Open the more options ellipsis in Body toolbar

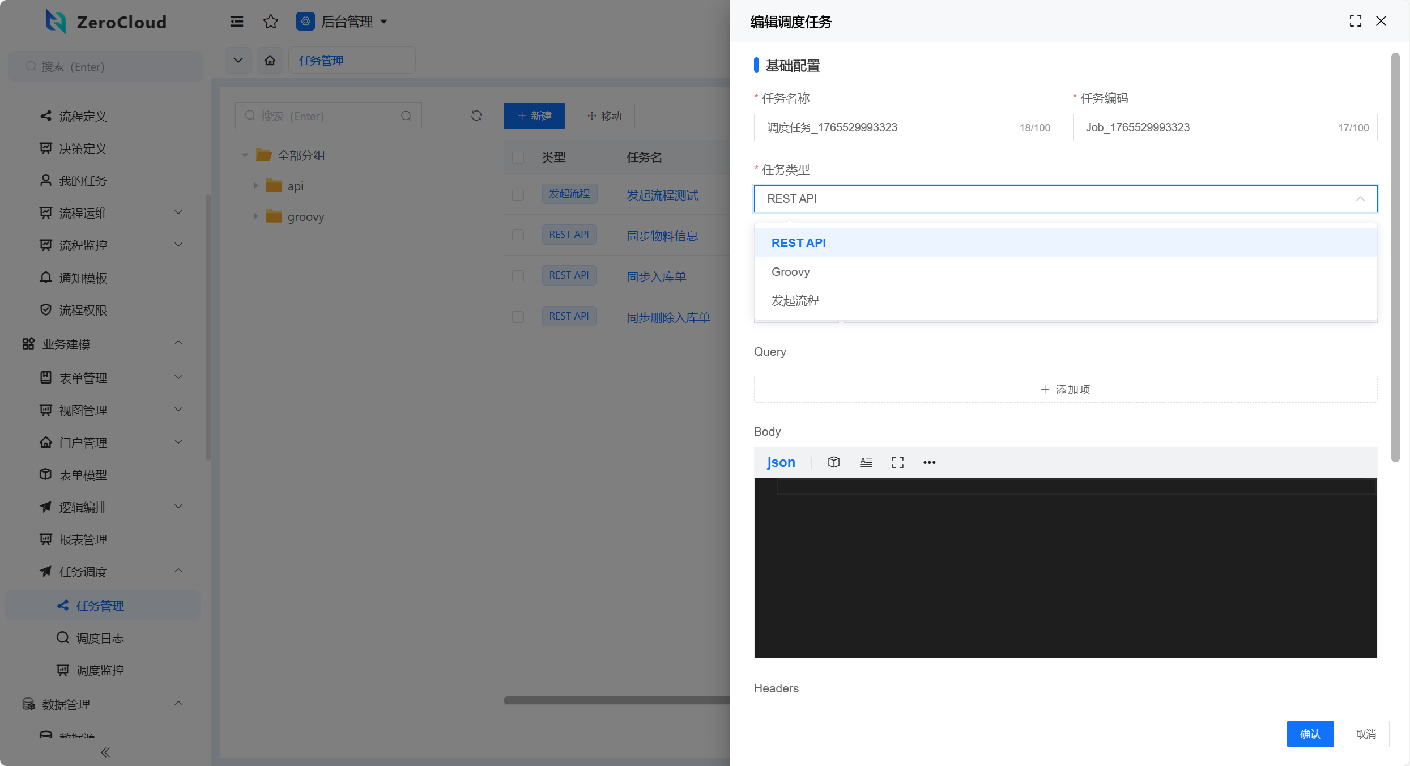click(929, 462)
